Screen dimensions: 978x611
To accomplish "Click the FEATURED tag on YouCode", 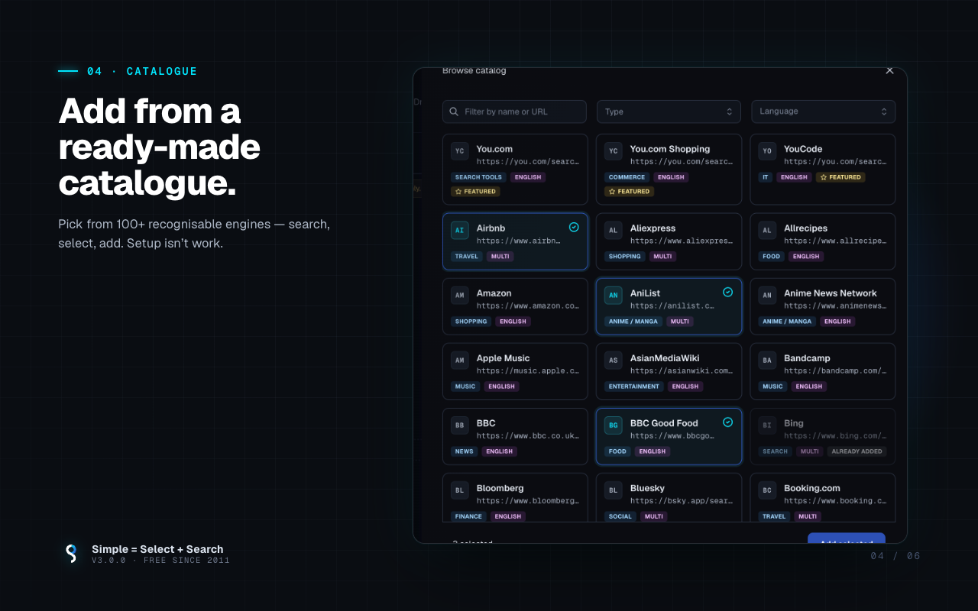I will (840, 177).
